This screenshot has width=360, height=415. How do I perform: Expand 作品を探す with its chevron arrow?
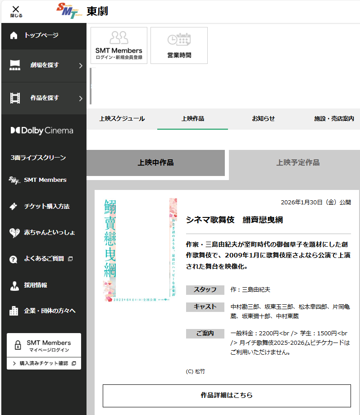pyautogui.click(x=81, y=99)
